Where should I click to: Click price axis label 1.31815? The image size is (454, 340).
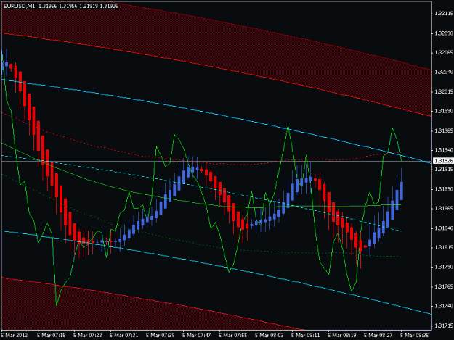(444, 247)
